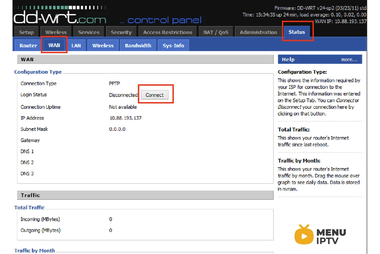Viewport: 380px width, 254px height.
Task: Click the Gateway label
Action: pos(30,140)
